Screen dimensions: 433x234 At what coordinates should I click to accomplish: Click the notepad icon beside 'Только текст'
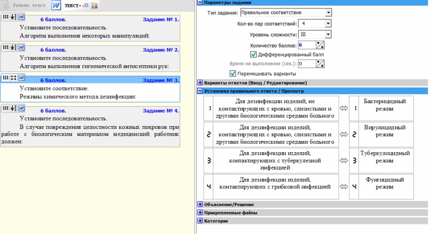point(6,5)
